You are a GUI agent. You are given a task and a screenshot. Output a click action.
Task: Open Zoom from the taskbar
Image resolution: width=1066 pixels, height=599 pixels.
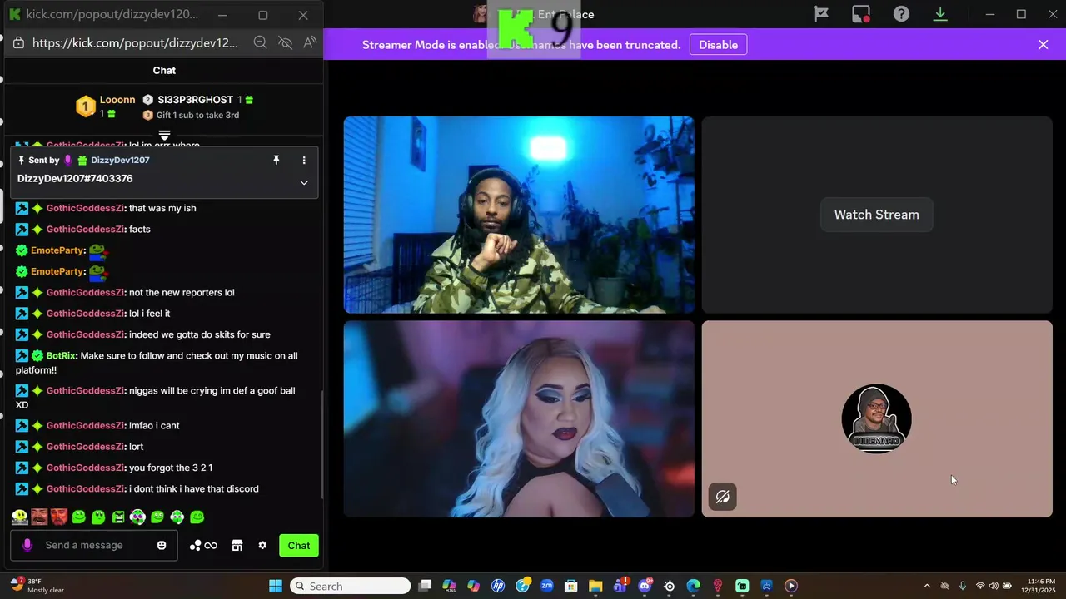tap(547, 586)
